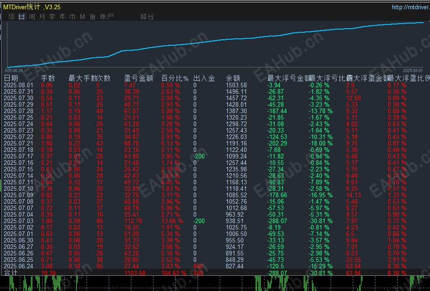The width and height of the screenshot is (430, 291).
Task: Click the 手数 column header
Action: (x=48, y=79)
